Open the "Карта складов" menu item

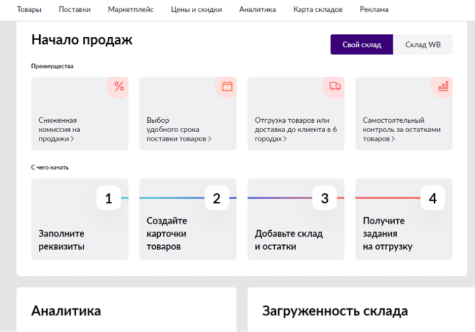coord(318,10)
